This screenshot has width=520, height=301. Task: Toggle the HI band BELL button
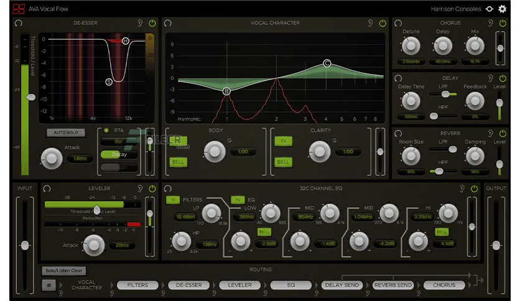(442, 232)
